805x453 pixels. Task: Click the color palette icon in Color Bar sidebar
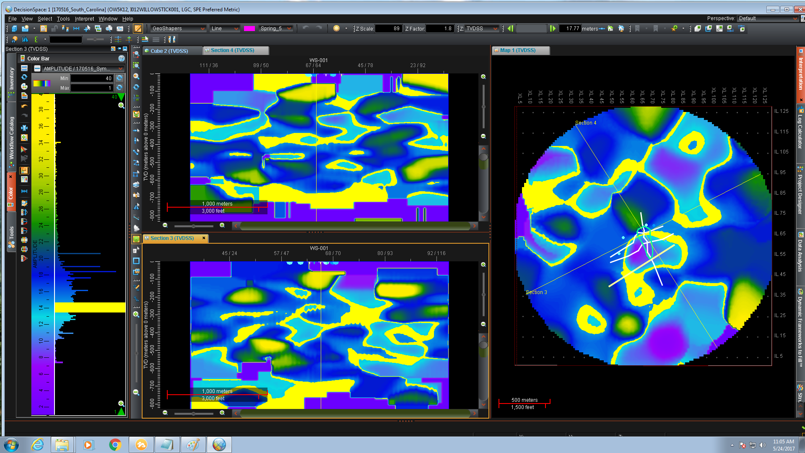click(x=24, y=86)
